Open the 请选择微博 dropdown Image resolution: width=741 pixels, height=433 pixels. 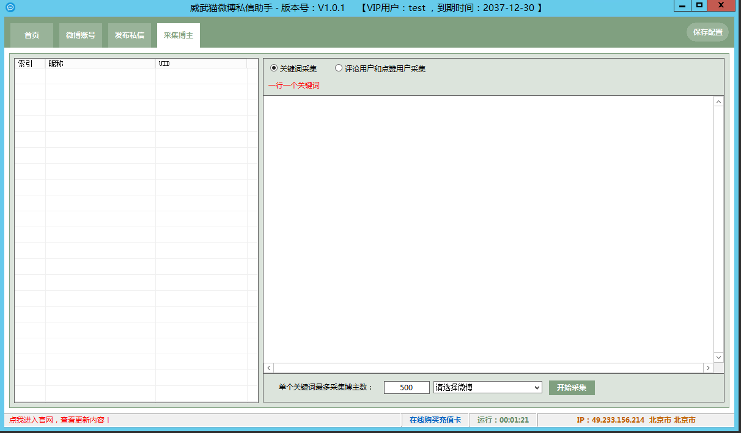[488, 388]
